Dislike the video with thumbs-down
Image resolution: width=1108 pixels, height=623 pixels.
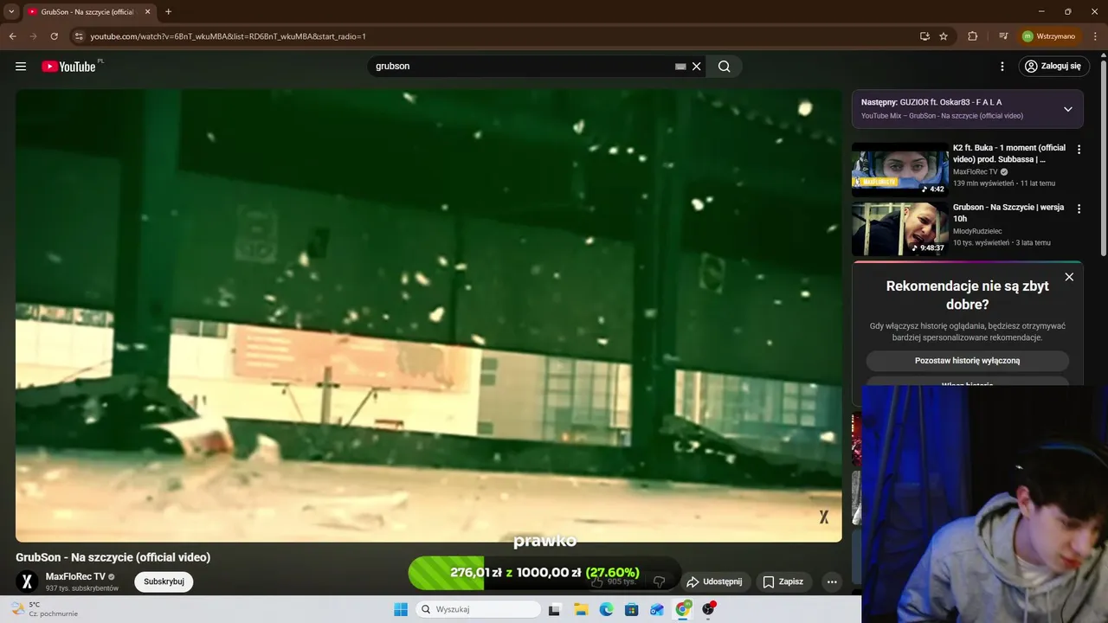[659, 581]
